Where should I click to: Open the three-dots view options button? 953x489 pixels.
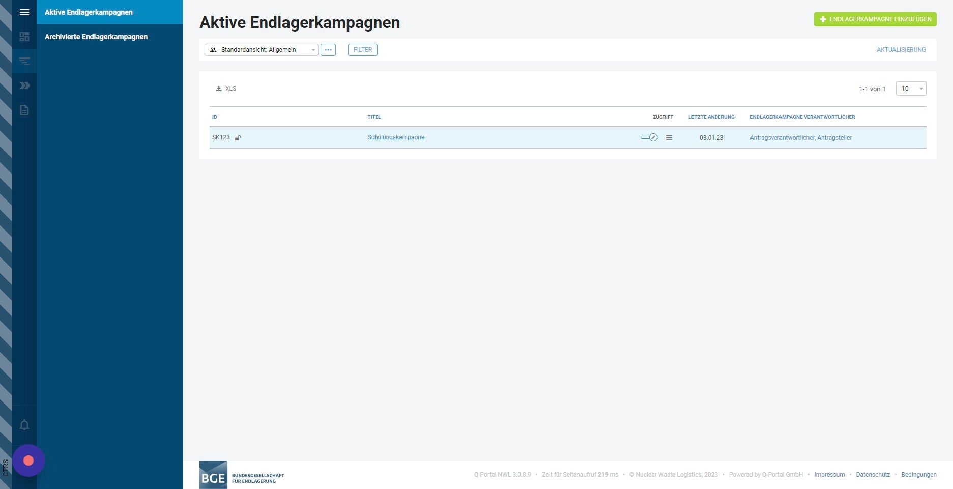point(328,50)
